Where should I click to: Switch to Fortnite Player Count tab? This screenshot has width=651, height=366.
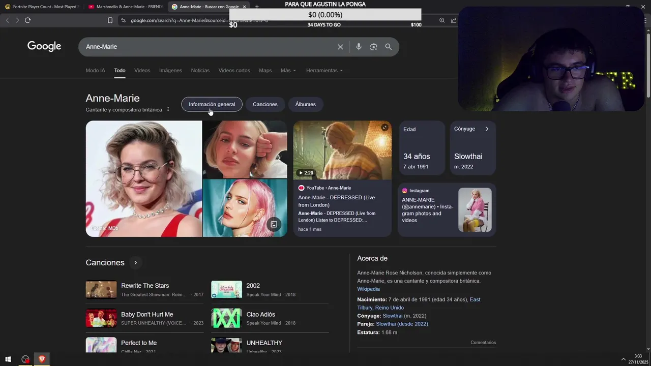click(41, 7)
